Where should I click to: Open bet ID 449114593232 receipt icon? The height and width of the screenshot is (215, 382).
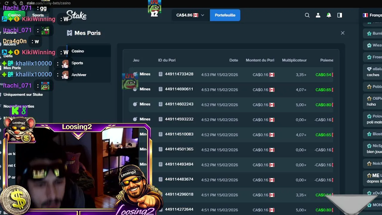click(161, 119)
